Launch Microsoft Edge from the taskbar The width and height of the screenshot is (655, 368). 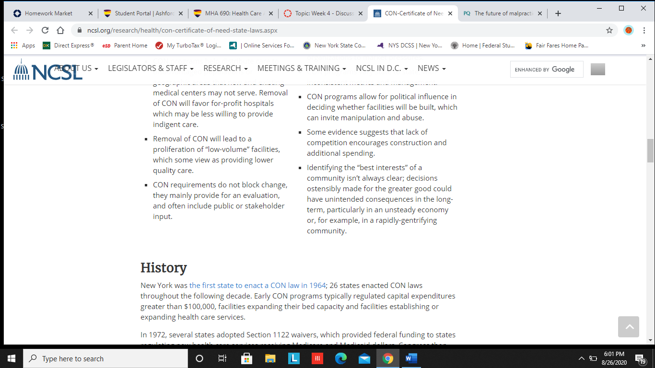tap(340, 358)
